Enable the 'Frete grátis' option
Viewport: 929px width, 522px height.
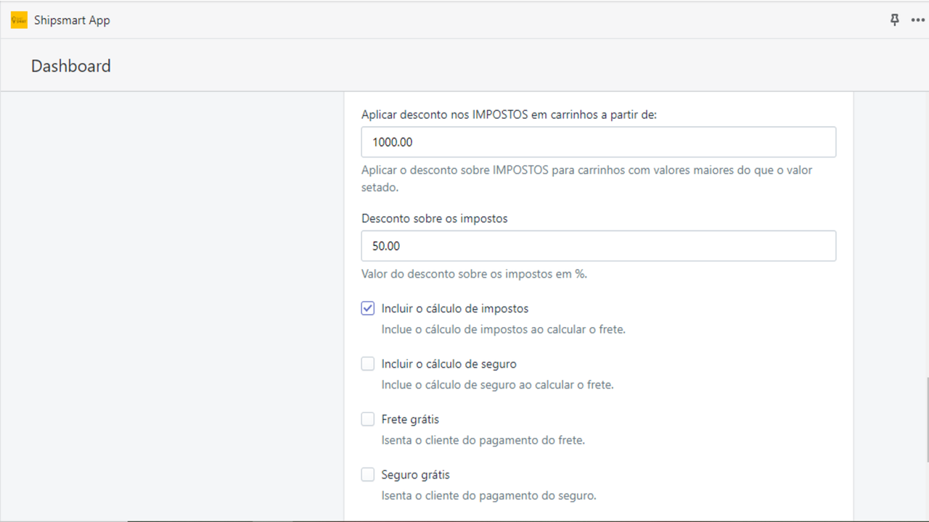pyautogui.click(x=367, y=418)
